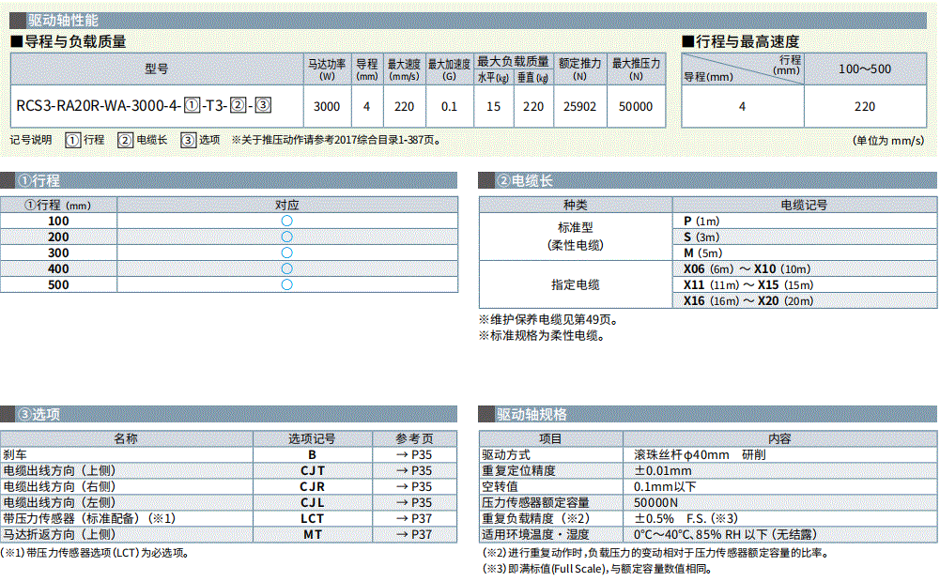This screenshot has height=582, width=940.
Task: Click the option code 'CJR'
Action: (x=313, y=486)
